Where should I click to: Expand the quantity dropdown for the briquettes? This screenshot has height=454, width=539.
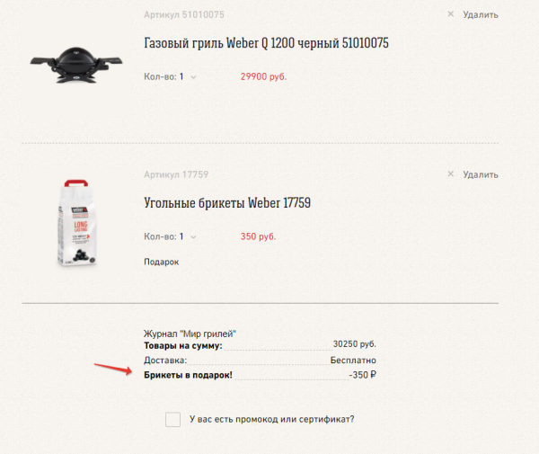pyautogui.click(x=193, y=236)
